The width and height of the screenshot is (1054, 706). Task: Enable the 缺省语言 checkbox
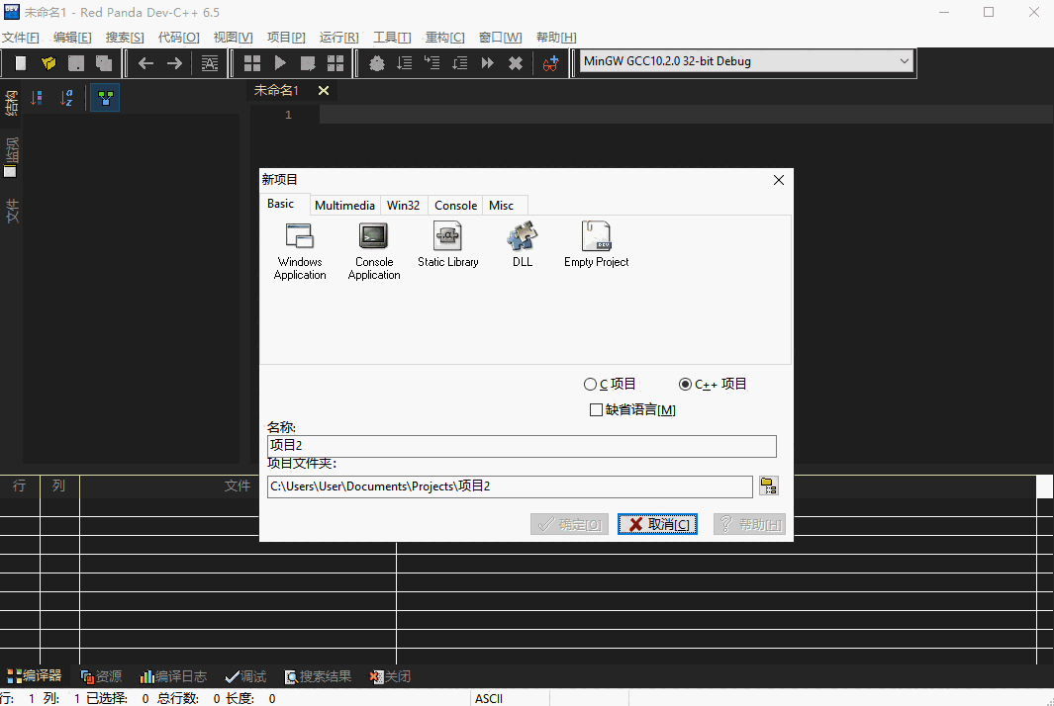598,409
